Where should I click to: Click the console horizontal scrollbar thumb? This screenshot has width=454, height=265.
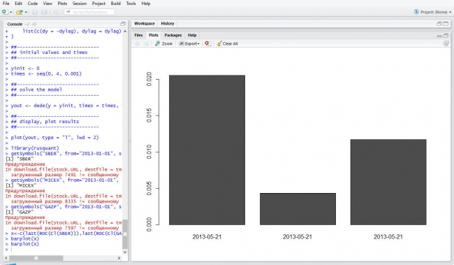36,258
